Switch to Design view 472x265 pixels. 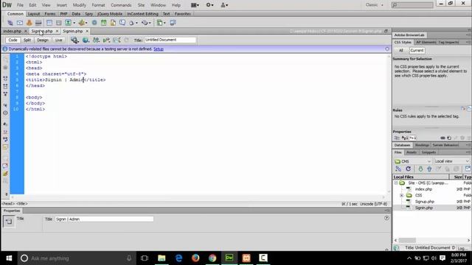tap(43, 40)
